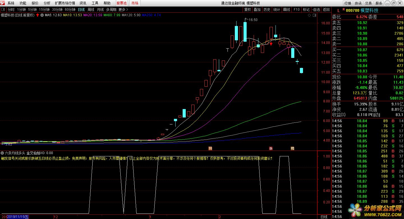Toggle 复权 price adjustment
404x219 pixels.
tap(247, 10)
